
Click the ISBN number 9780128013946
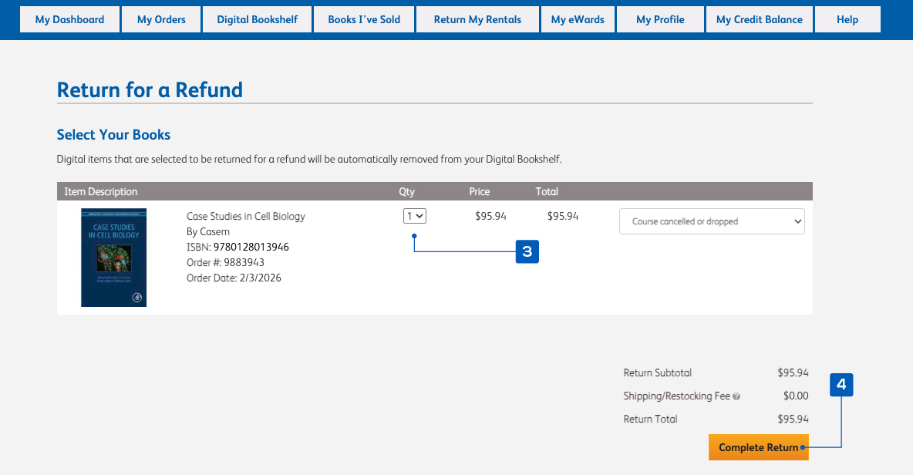251,248
